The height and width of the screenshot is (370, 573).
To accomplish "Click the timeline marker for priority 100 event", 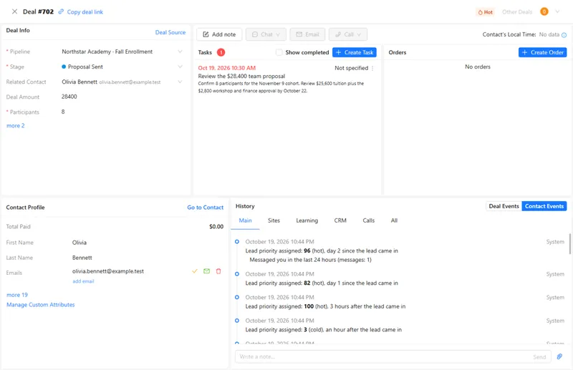I will (x=237, y=297).
